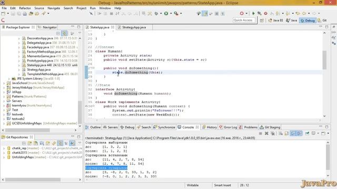Click the Debug configuration bug icon

coord(156,14)
